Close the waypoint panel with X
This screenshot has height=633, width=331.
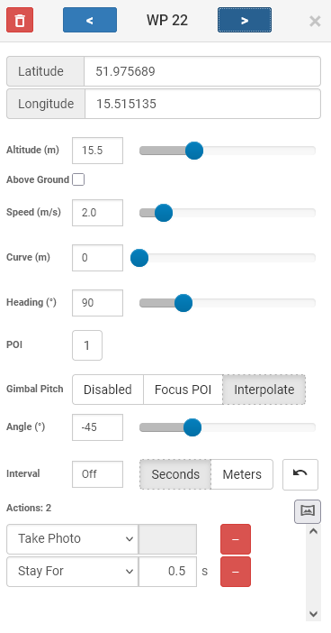pyautogui.click(x=315, y=21)
